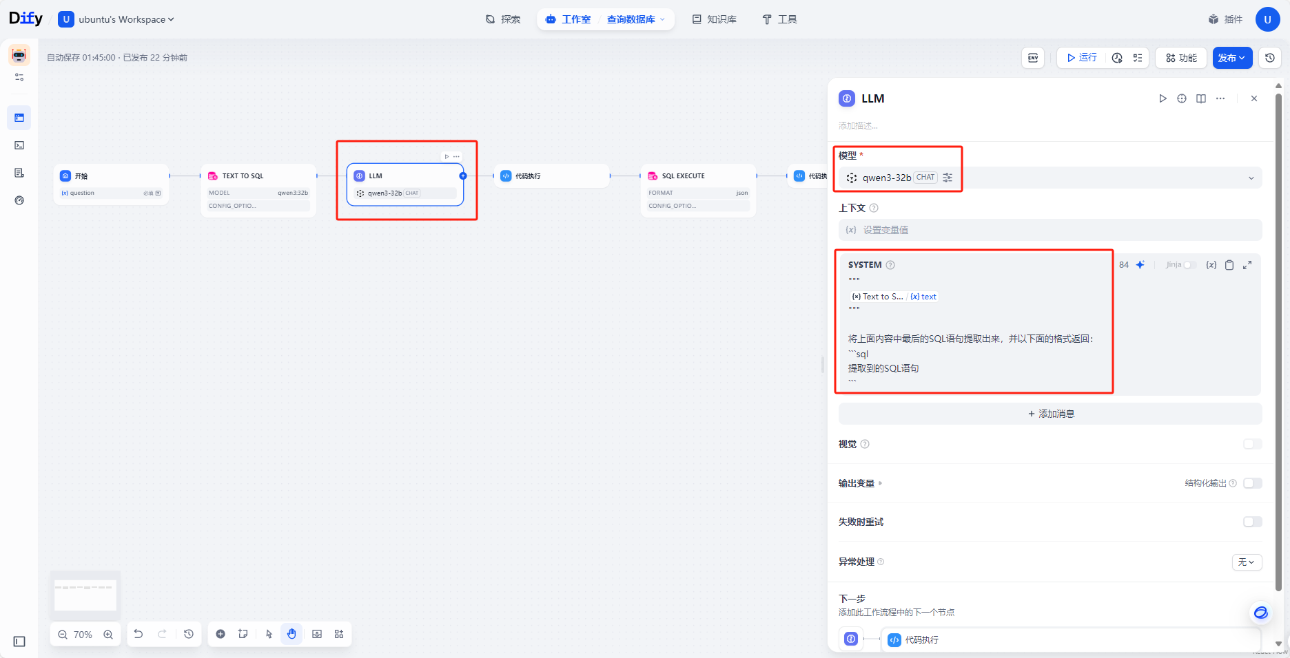Open run history clock-play icon
The image size is (1290, 658).
[x=1117, y=58]
